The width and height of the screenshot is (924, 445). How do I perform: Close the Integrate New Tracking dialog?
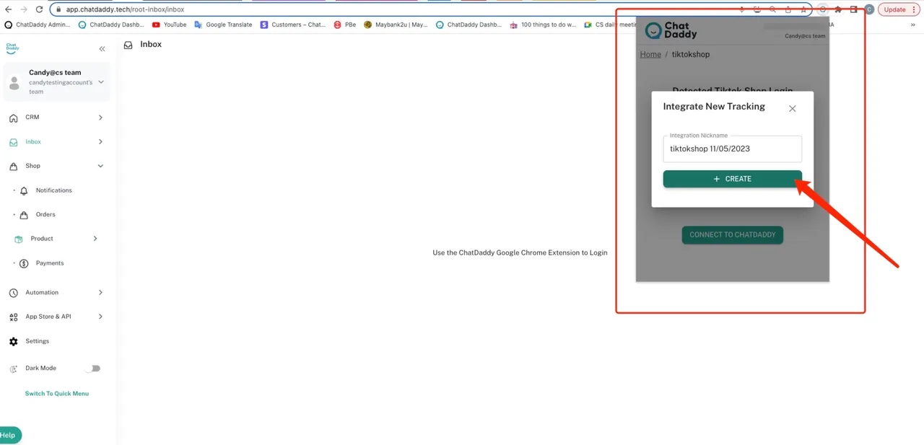pyautogui.click(x=792, y=109)
